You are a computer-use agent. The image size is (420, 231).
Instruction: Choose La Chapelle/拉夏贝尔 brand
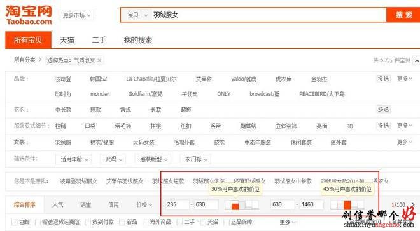click(151, 79)
